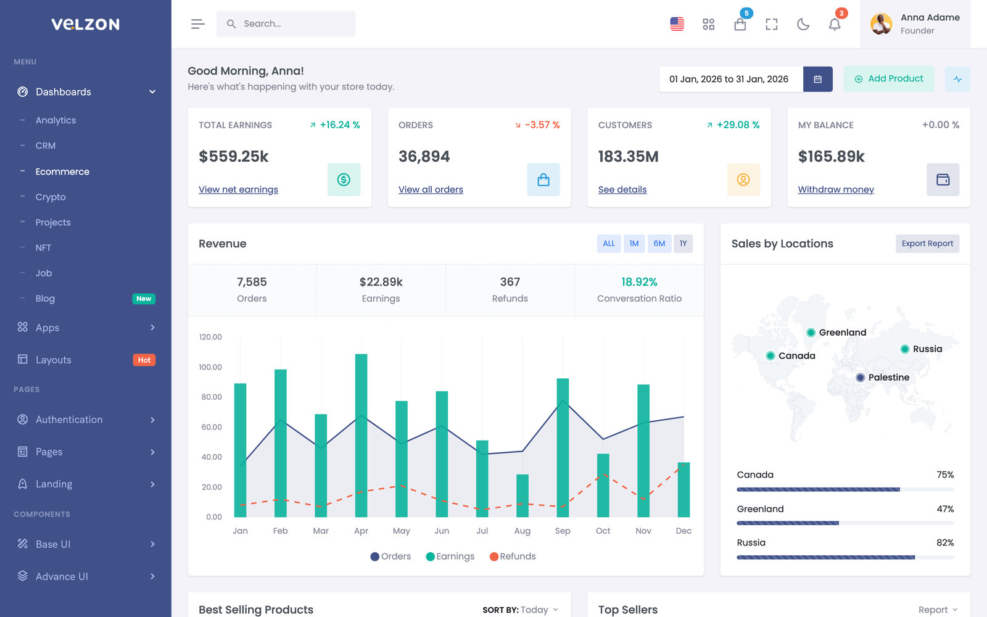Click the Palestine map marker
This screenshot has width=987, height=617.
coord(860,378)
